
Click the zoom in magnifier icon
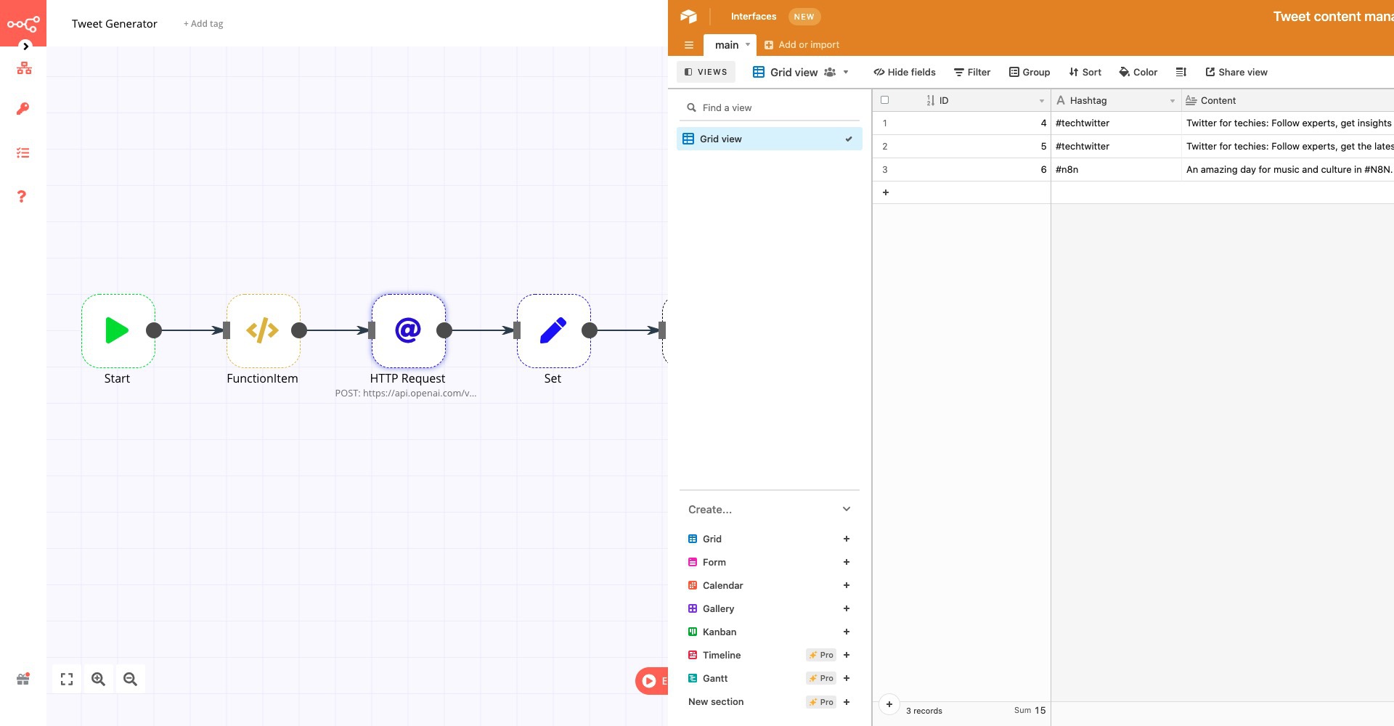coord(98,679)
